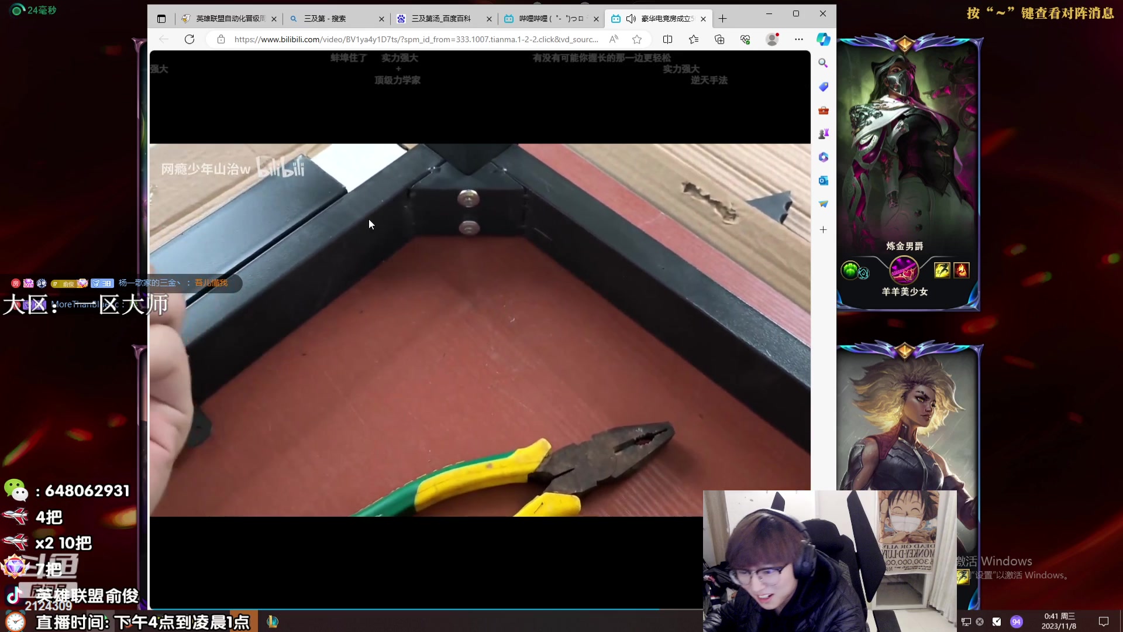Open the Read aloud feature
1123x632 pixels.
pyautogui.click(x=614, y=39)
